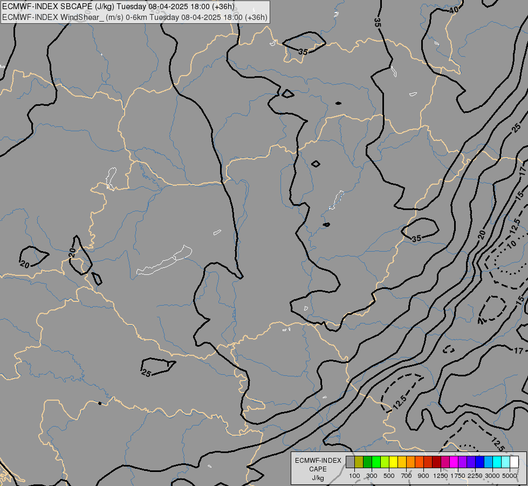The image size is (528, 486).
Task: Choose the amber swatch in the legend
Action: [x=402, y=462]
